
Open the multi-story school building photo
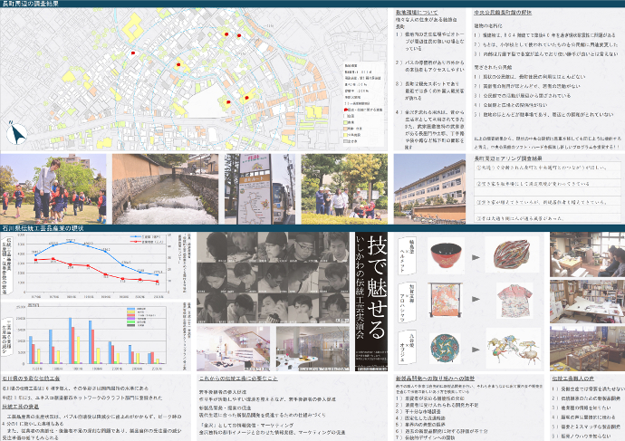pos(429,189)
